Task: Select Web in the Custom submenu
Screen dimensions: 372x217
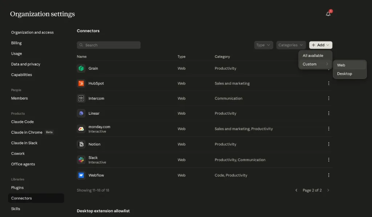Action: point(350,65)
